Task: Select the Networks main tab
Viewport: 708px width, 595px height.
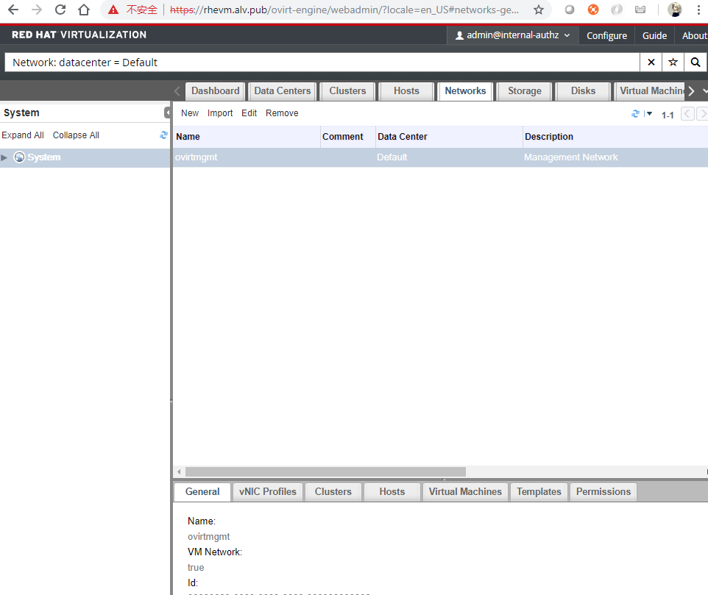Action: point(465,90)
